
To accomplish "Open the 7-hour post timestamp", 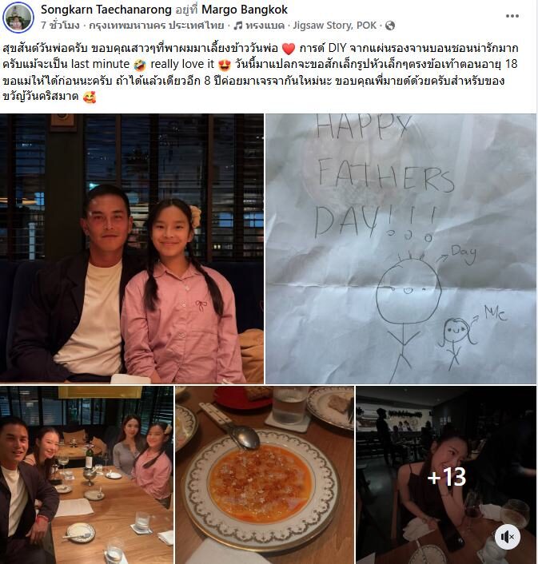I will click(60, 26).
